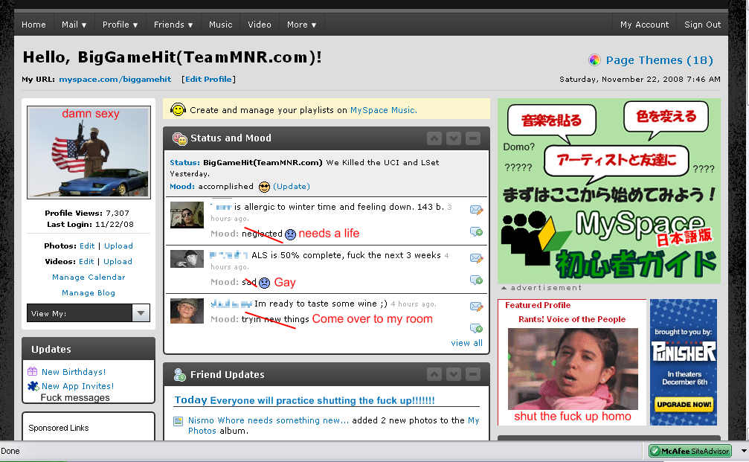Open the profile picture thumbnail
This screenshot has height=462, width=749.
89,153
